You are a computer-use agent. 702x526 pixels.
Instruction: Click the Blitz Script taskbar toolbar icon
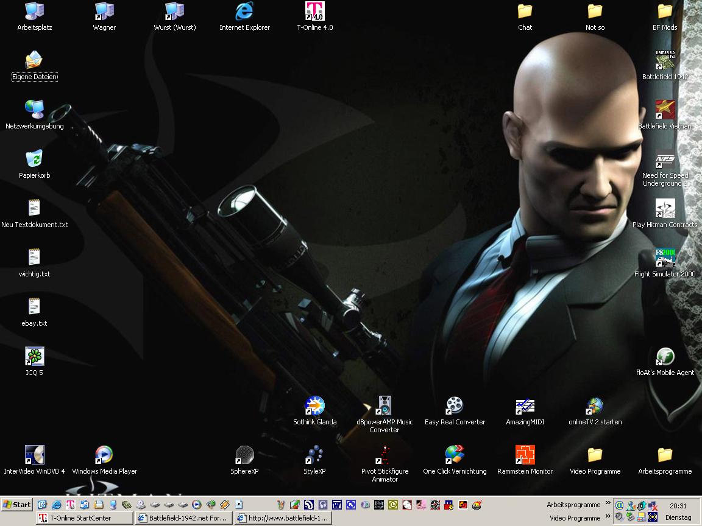coord(379,505)
